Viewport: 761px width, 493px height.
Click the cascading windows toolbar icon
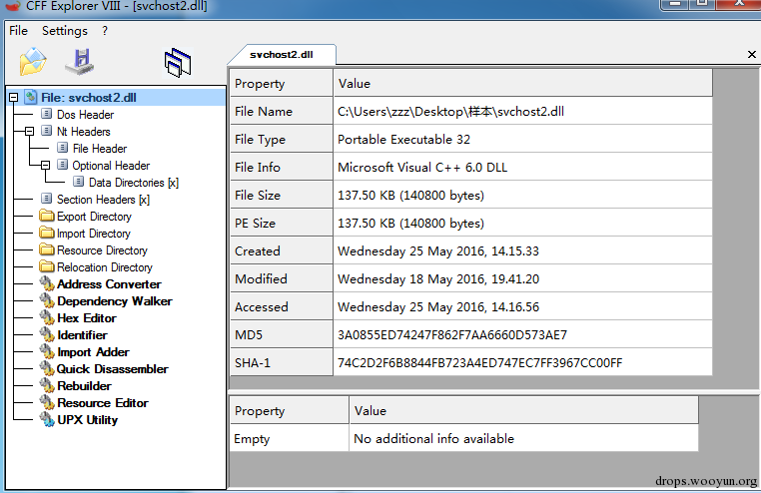coord(178,63)
